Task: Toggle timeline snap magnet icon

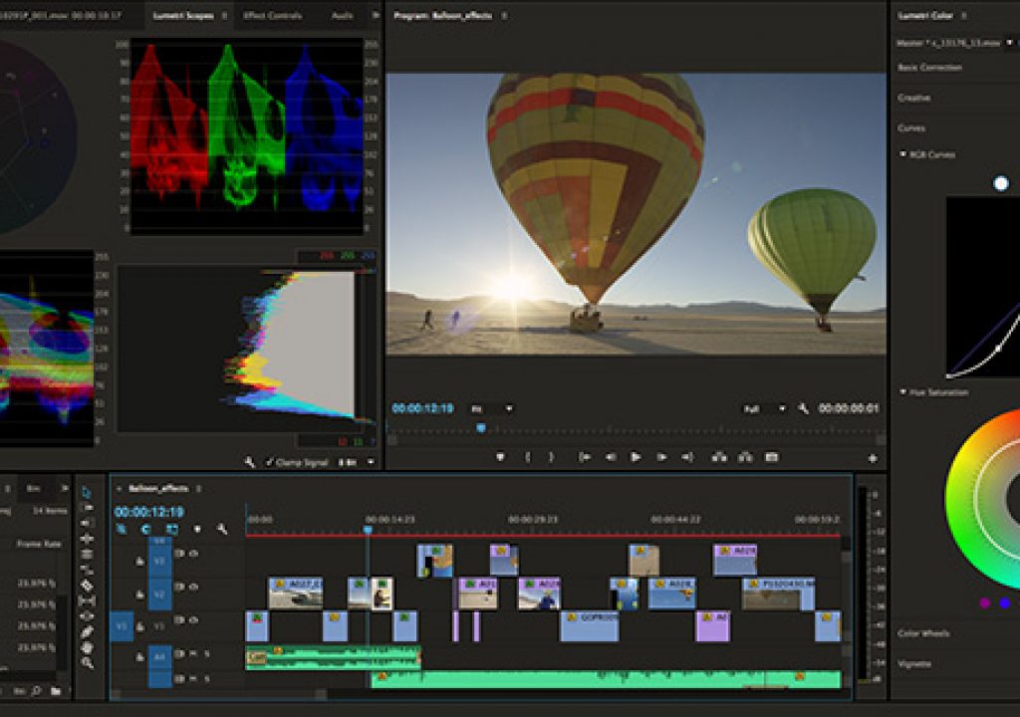Action: coord(145,529)
